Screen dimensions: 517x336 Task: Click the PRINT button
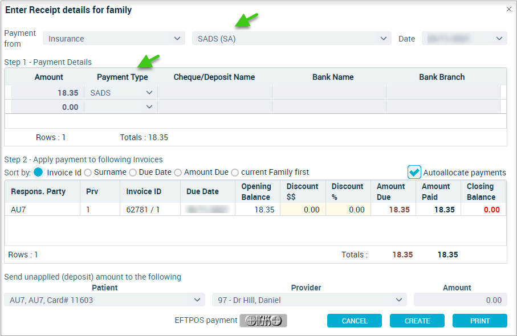pyautogui.click(x=480, y=321)
